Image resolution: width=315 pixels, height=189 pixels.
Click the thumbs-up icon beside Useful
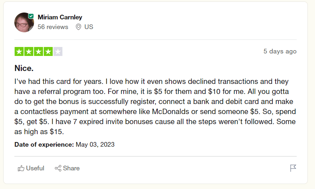click(21, 168)
